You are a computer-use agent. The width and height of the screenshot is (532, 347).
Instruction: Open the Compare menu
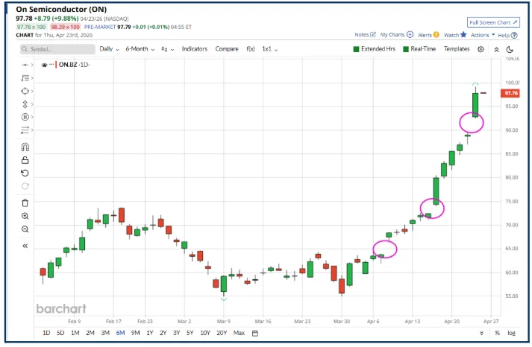click(227, 49)
